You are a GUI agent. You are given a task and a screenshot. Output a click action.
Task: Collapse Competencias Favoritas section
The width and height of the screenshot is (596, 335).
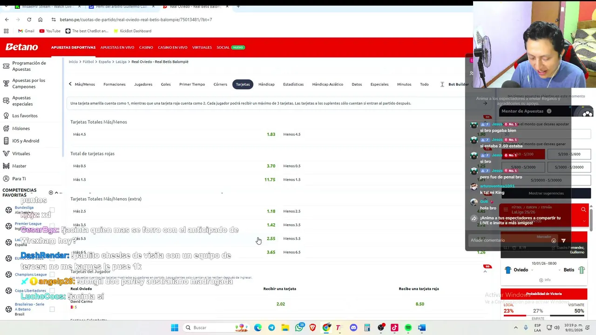(x=56, y=193)
